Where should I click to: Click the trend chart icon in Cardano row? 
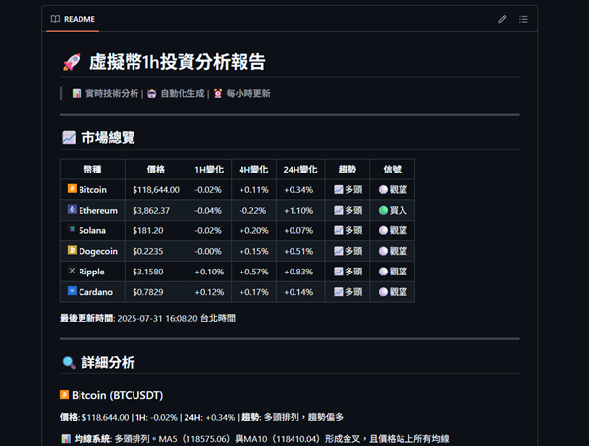click(339, 292)
